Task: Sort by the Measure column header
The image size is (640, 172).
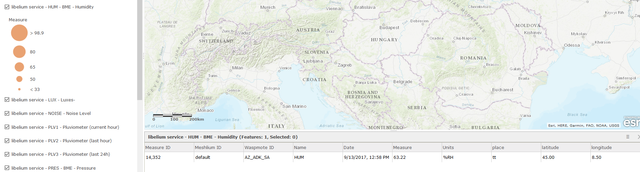Action: click(417, 147)
